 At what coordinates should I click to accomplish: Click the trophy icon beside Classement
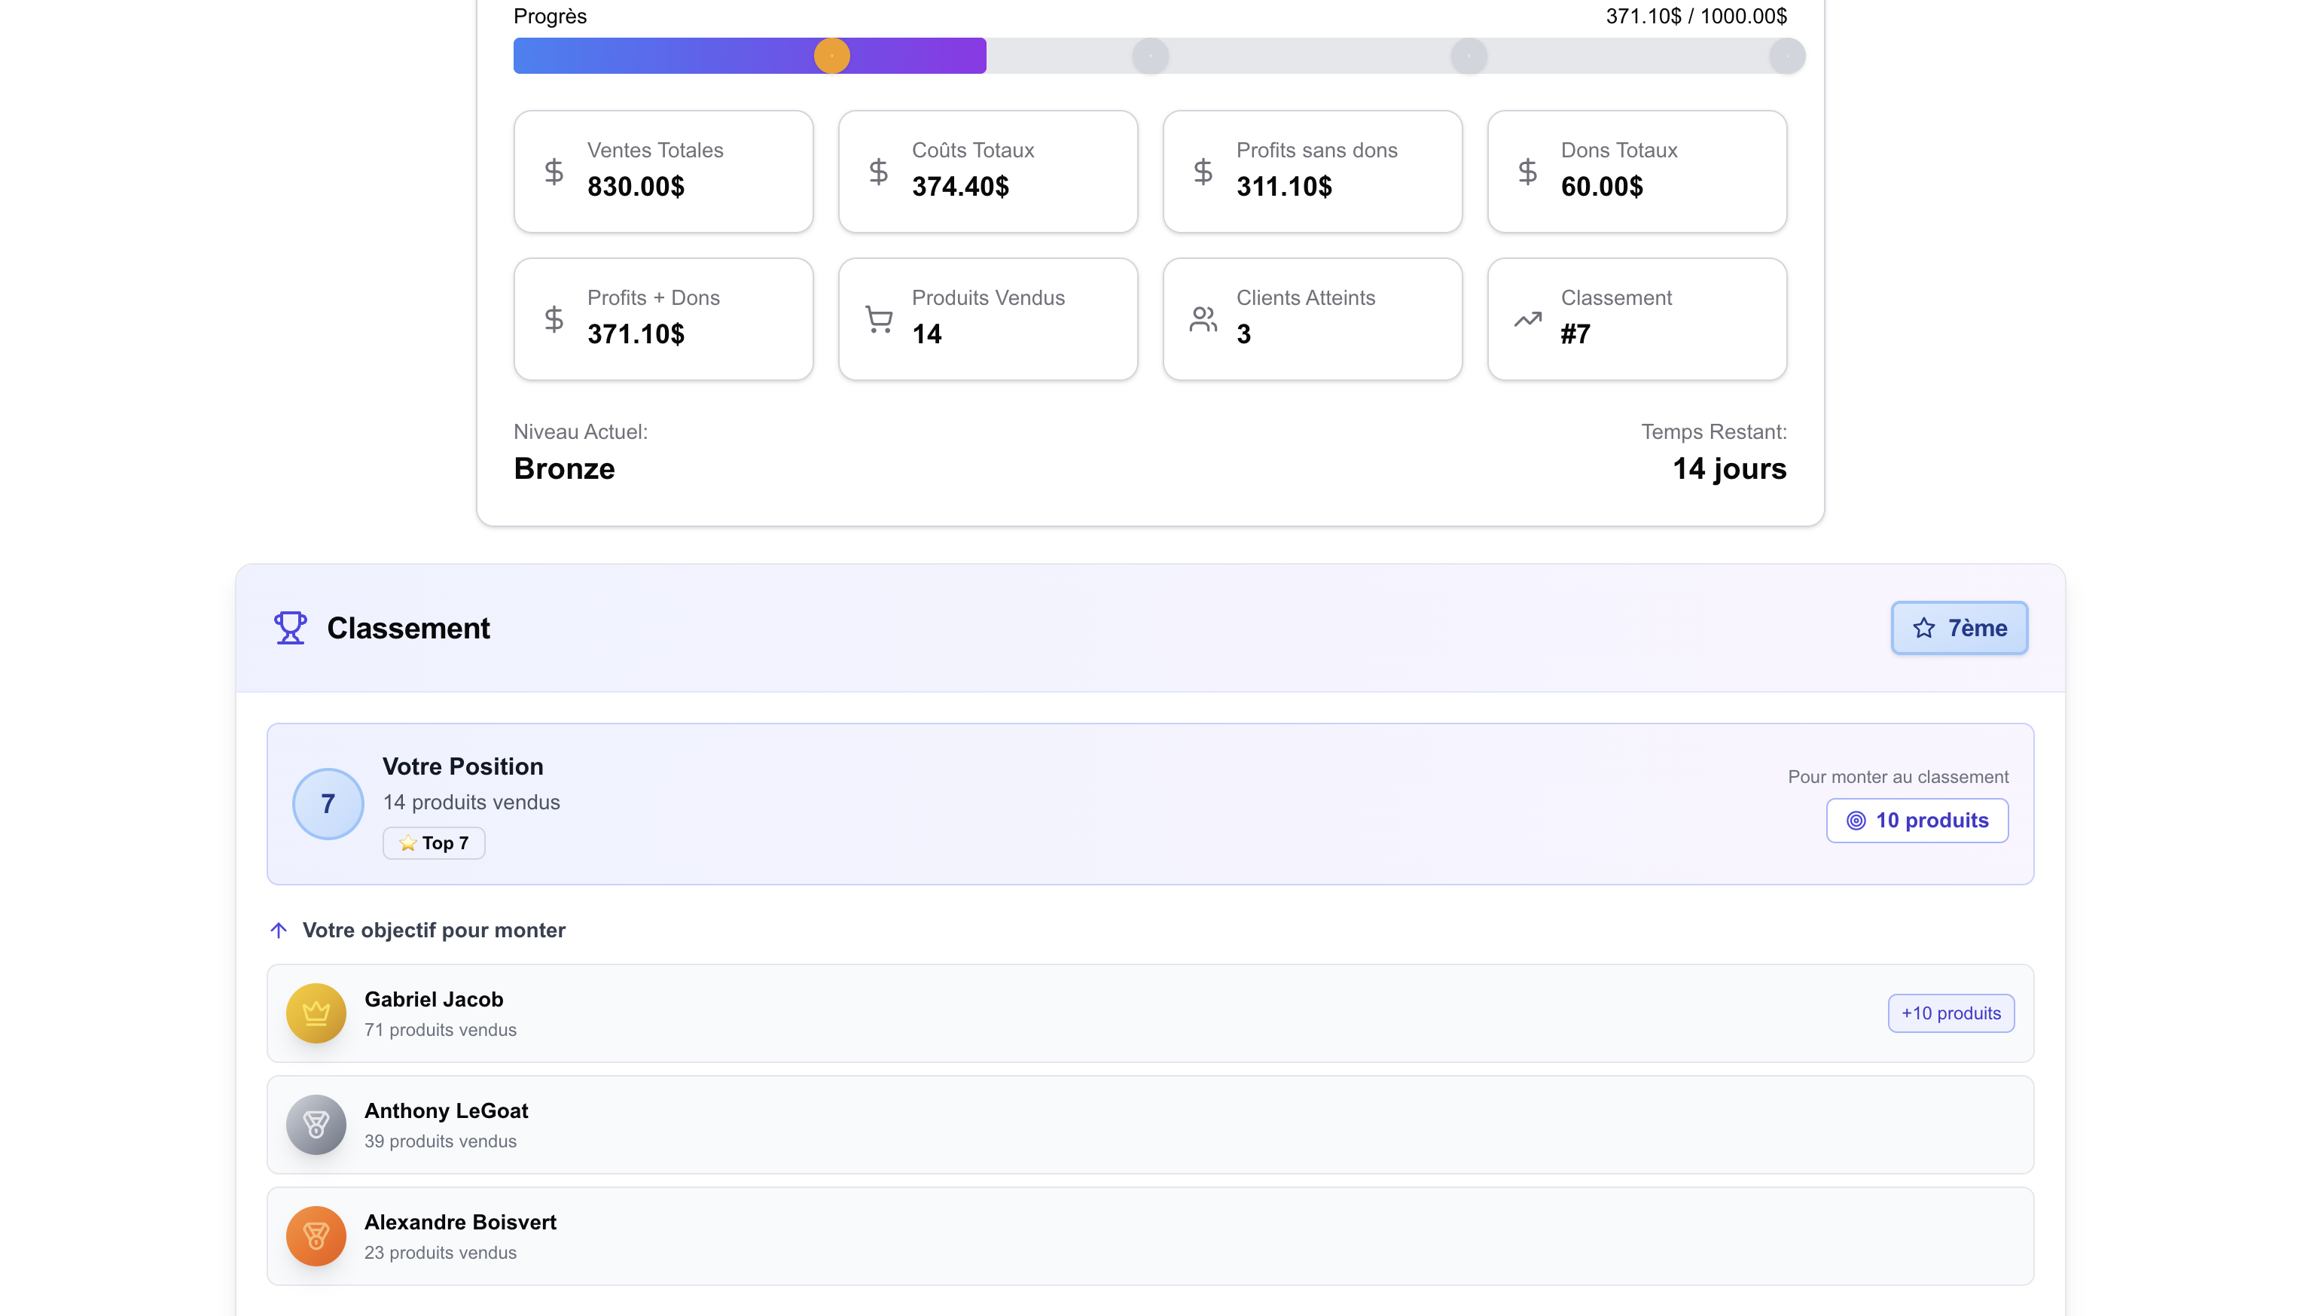coord(290,627)
